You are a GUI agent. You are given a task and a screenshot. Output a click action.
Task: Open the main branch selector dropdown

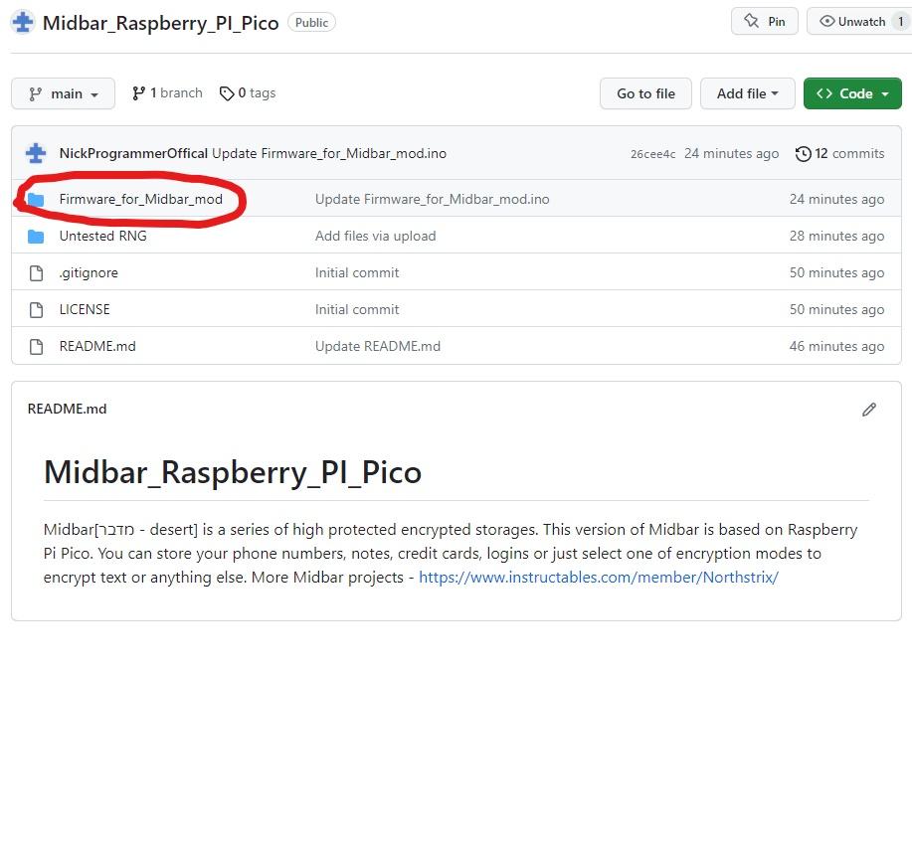63,93
